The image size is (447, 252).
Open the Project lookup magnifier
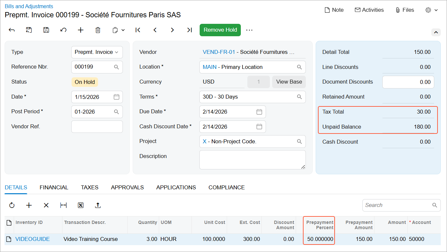(299, 141)
